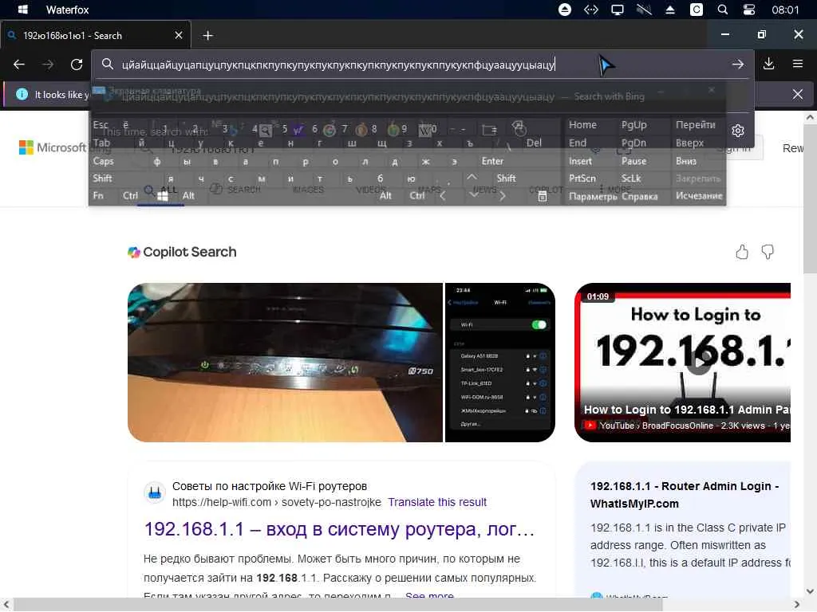The image size is (817, 612).
Task: Tap the Pause key on the on-screen keyboard
Action: click(633, 161)
